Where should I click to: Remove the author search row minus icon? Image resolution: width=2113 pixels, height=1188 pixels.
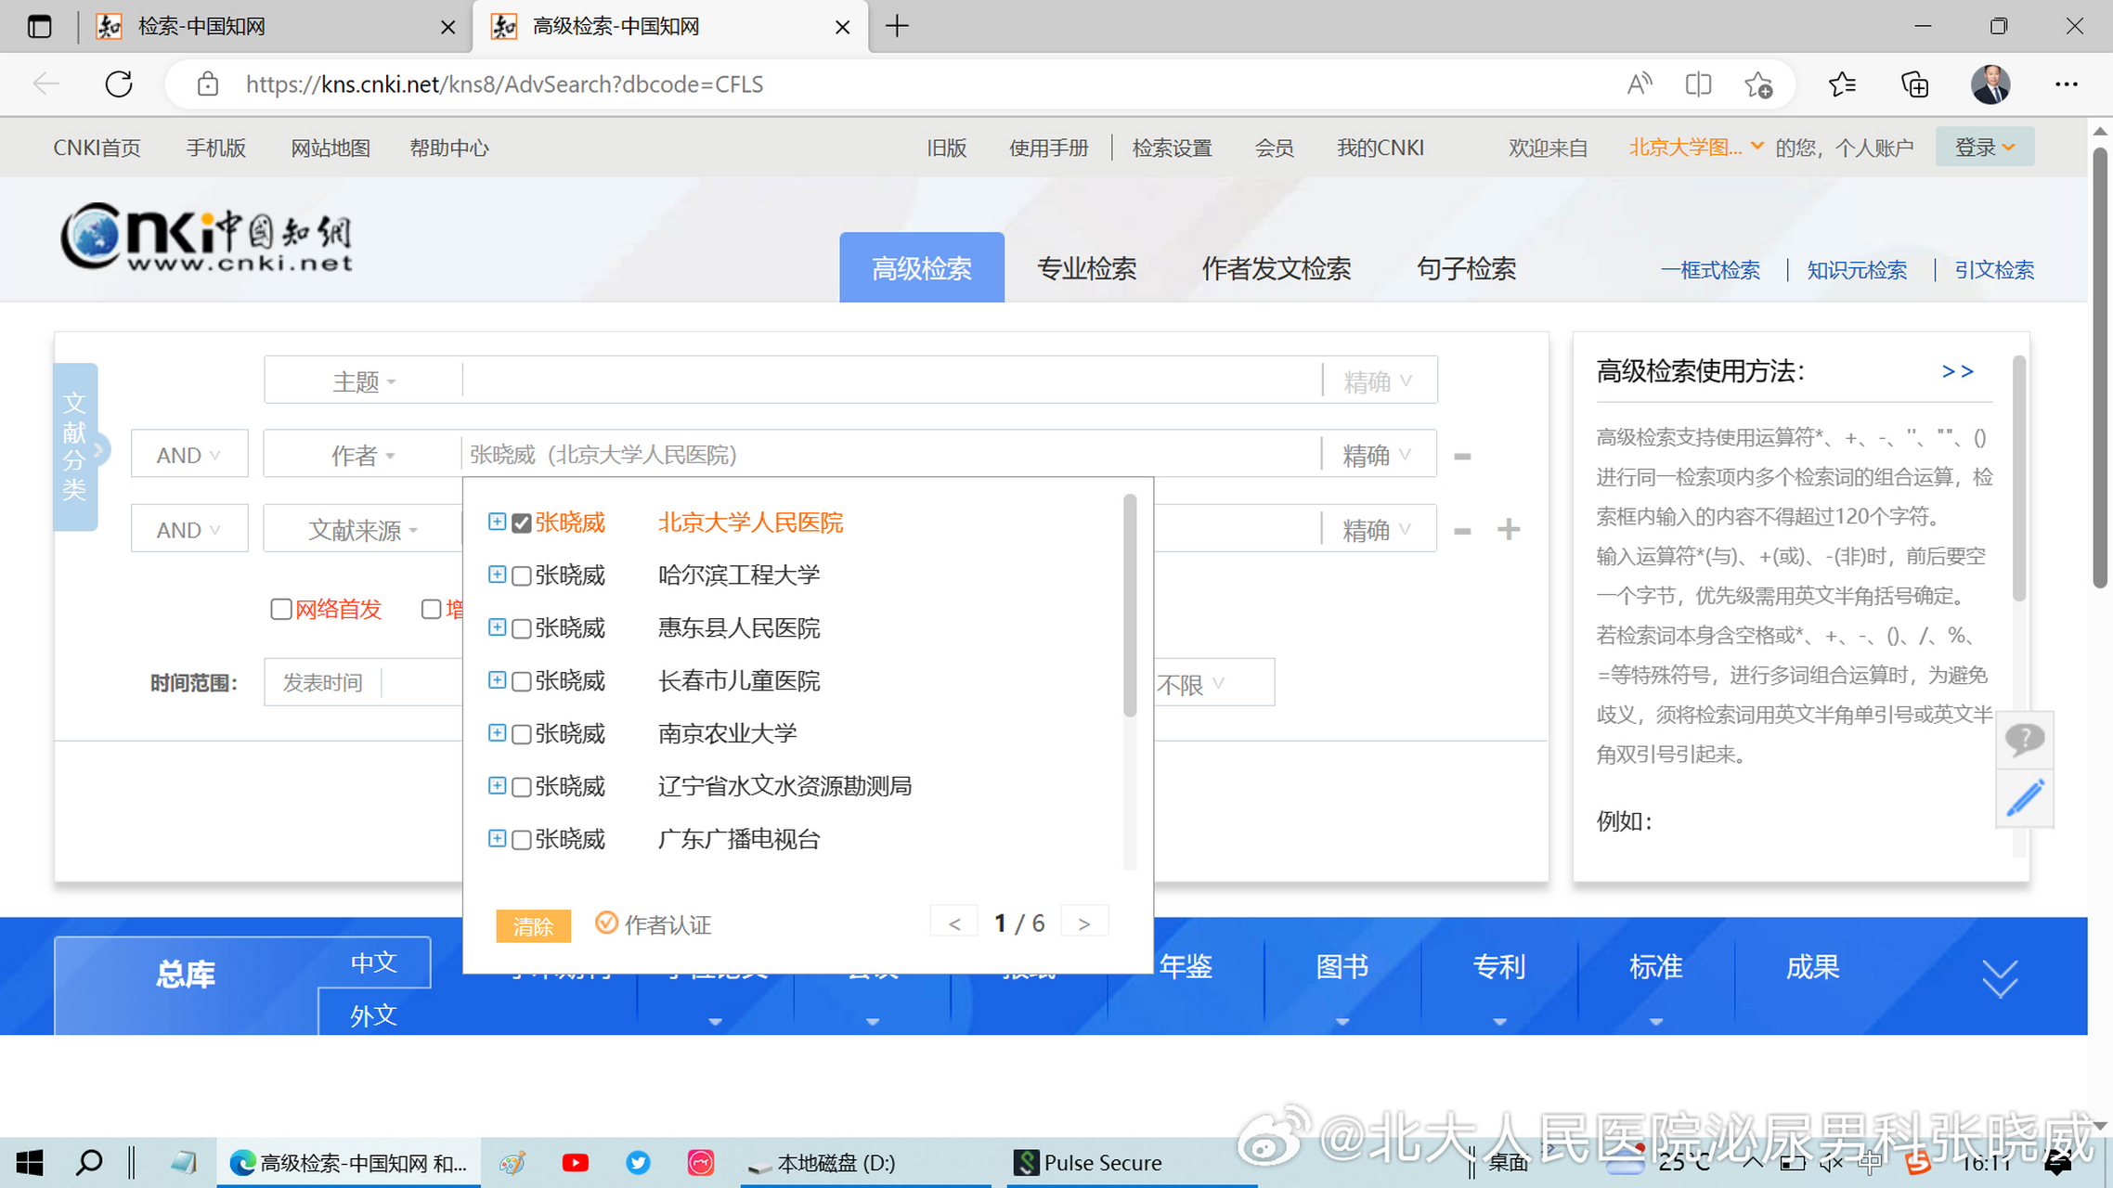point(1462,456)
